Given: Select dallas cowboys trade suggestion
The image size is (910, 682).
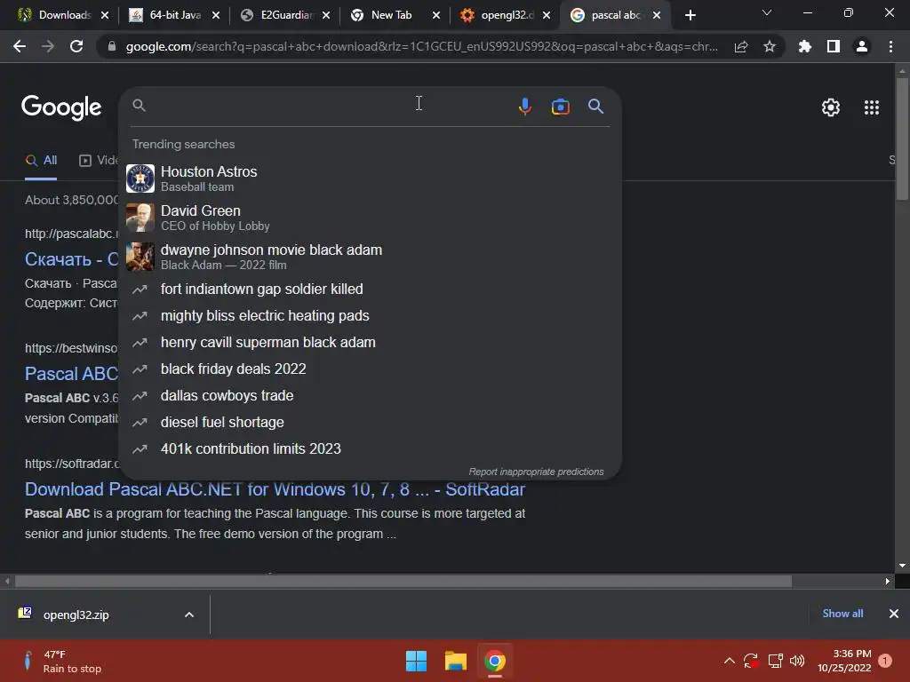Looking at the screenshot, I should (x=370, y=395).
